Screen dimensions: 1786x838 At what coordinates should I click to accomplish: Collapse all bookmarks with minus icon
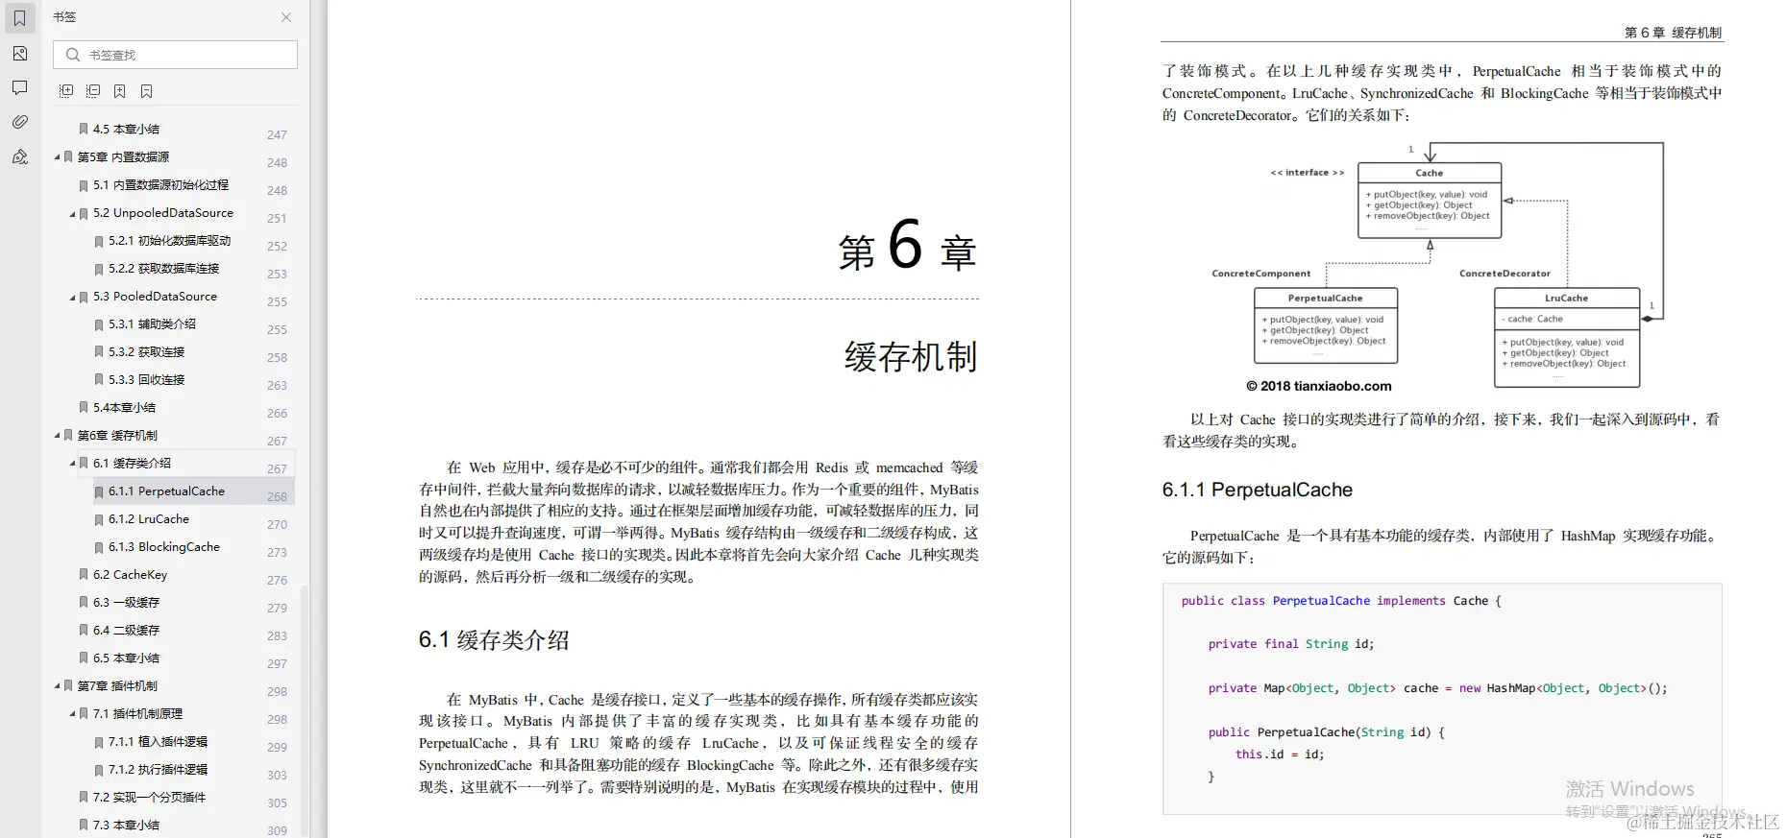[x=93, y=91]
